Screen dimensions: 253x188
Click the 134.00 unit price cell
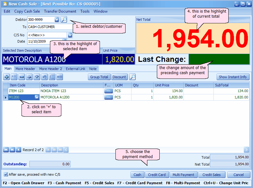169,91
